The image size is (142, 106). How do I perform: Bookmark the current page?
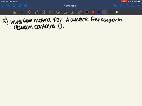20,6
